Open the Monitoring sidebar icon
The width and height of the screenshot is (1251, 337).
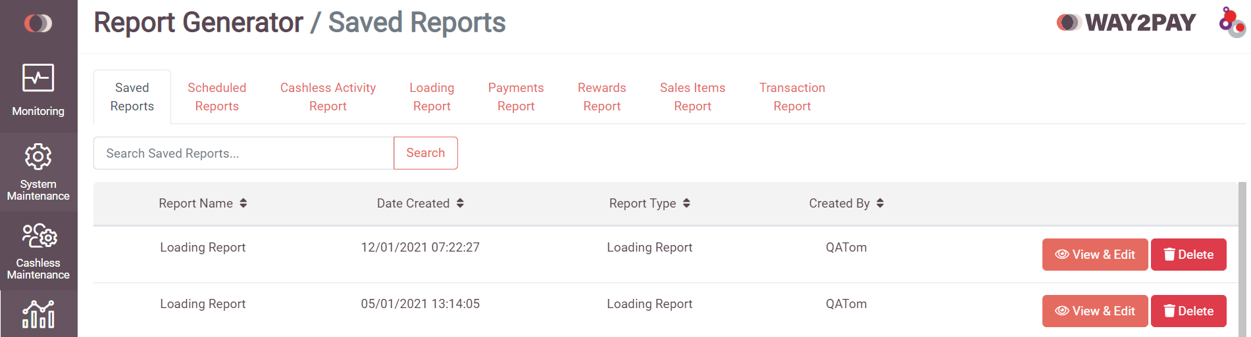pos(38,78)
